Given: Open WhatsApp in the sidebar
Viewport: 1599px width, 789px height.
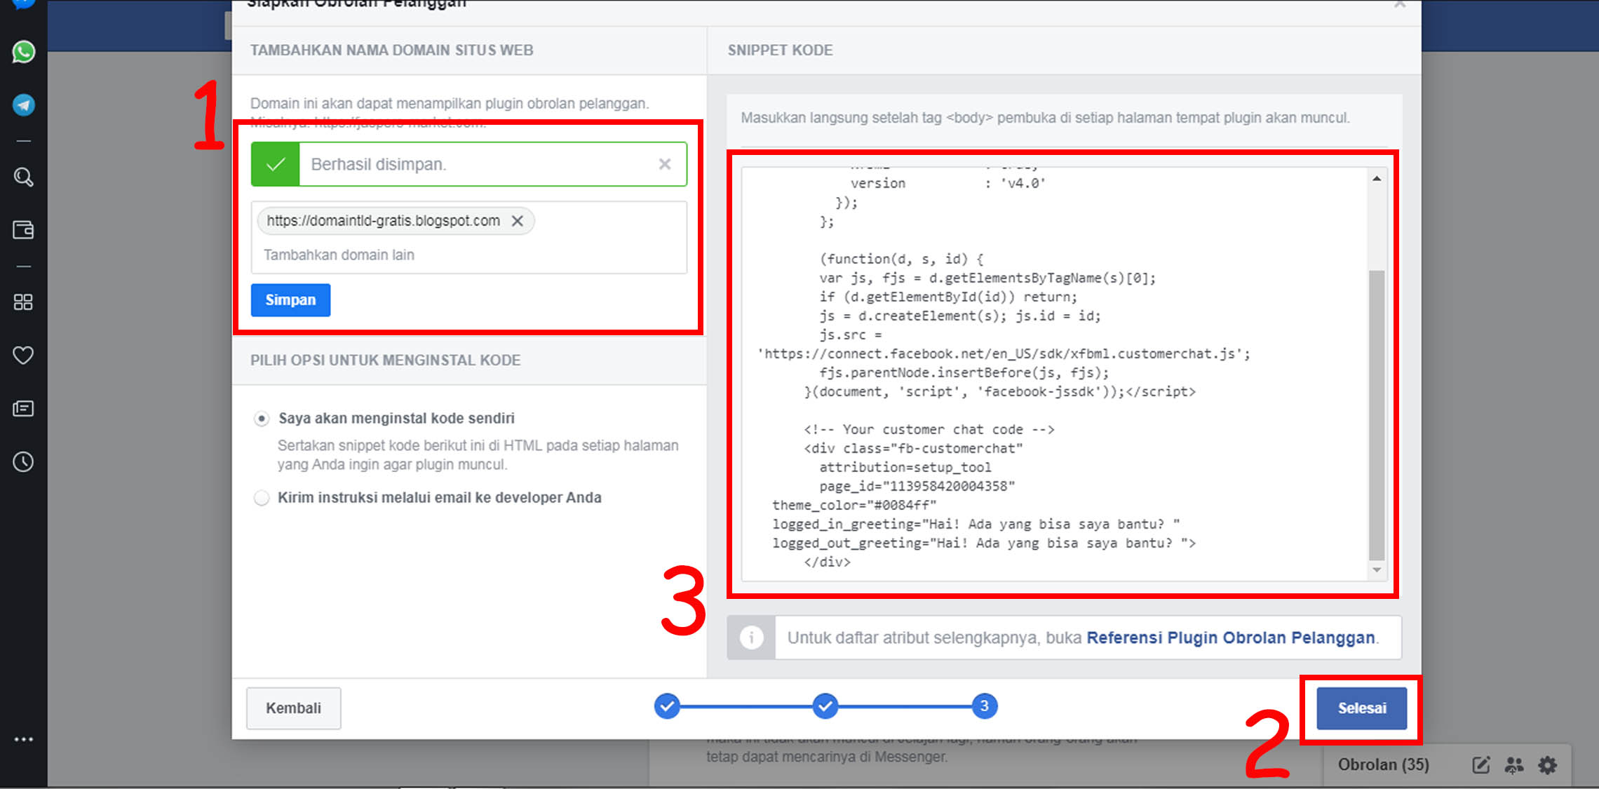Looking at the screenshot, I should [23, 52].
